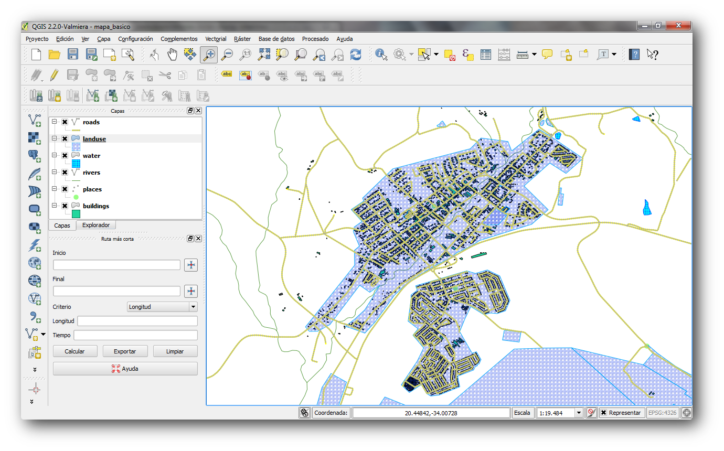Activate the Zoom Out magnifier tool

227,54
